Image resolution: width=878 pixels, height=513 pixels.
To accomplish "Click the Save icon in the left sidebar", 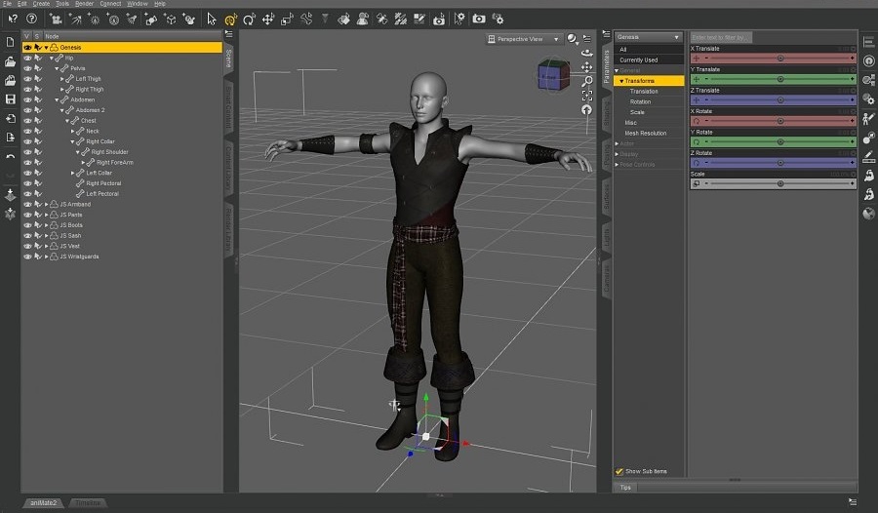I will point(10,99).
